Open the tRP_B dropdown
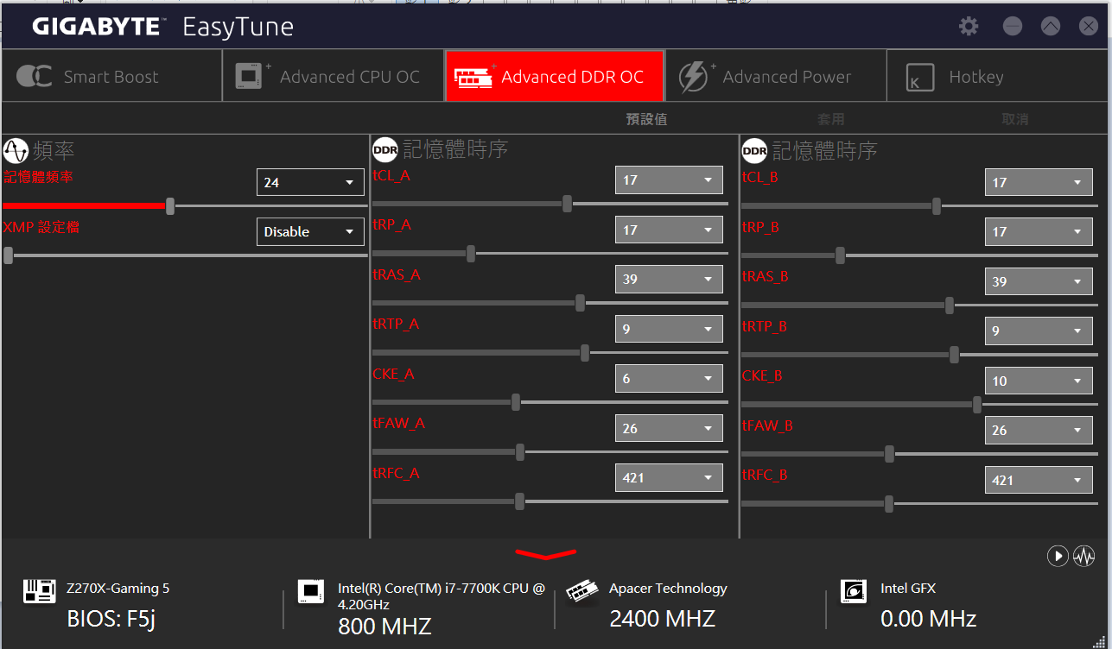Viewport: 1112px width, 649px height. coord(1039,231)
